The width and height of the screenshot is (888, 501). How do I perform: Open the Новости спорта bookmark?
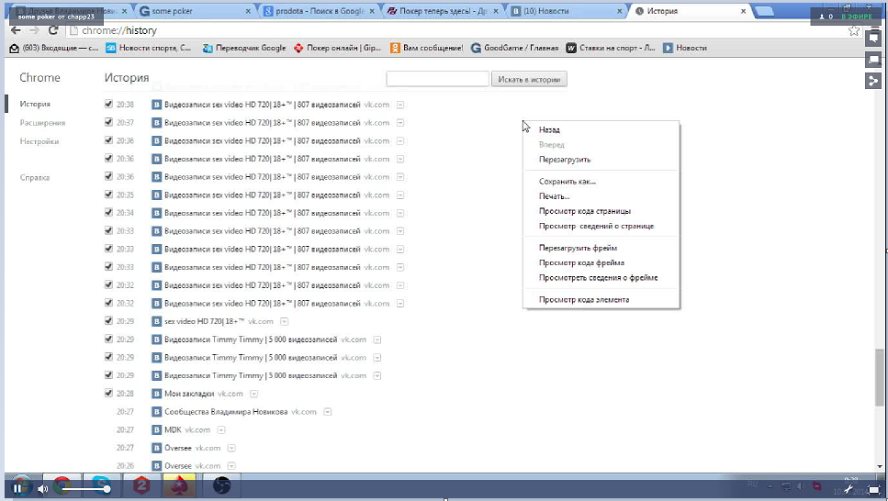point(149,48)
